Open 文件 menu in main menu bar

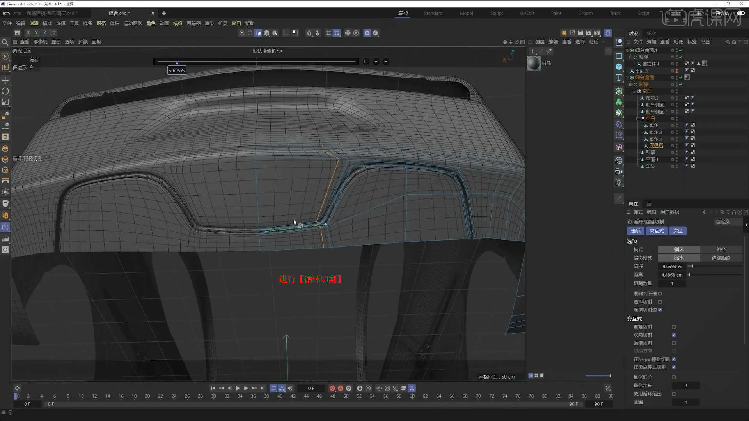click(x=7, y=23)
